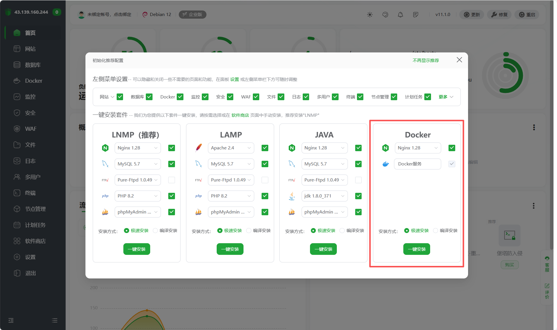Enable Pure-Ftpd checkbox in LAMP card
This screenshot has height=330, width=557.
[x=265, y=180]
